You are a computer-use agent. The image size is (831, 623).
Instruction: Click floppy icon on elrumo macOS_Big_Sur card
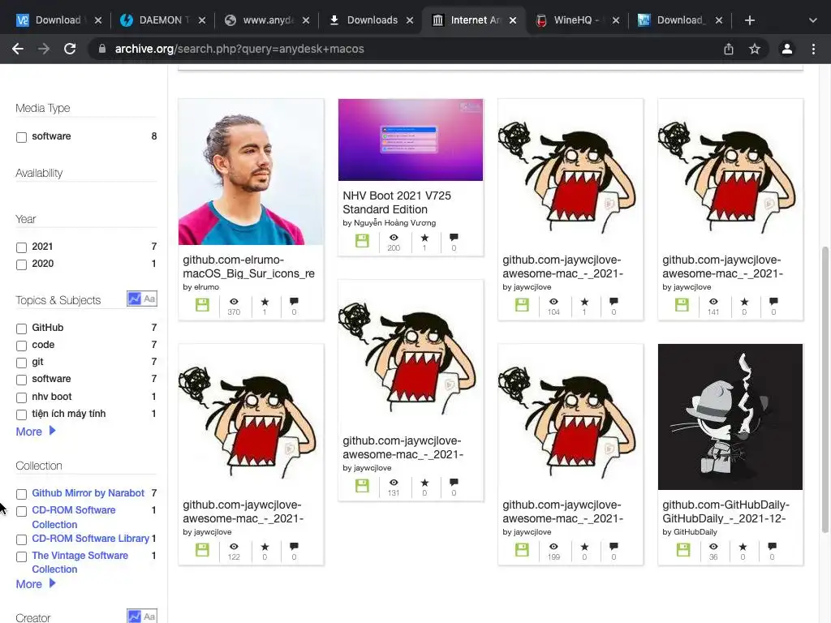[x=202, y=305]
